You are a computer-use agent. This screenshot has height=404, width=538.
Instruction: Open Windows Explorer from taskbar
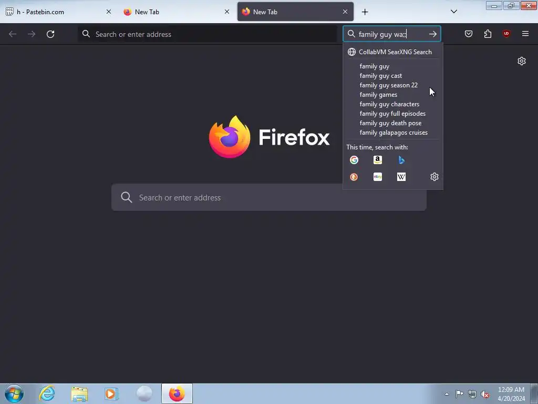(79, 393)
